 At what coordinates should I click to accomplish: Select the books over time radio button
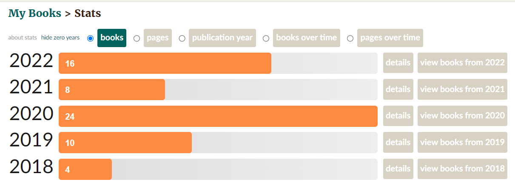(266, 38)
